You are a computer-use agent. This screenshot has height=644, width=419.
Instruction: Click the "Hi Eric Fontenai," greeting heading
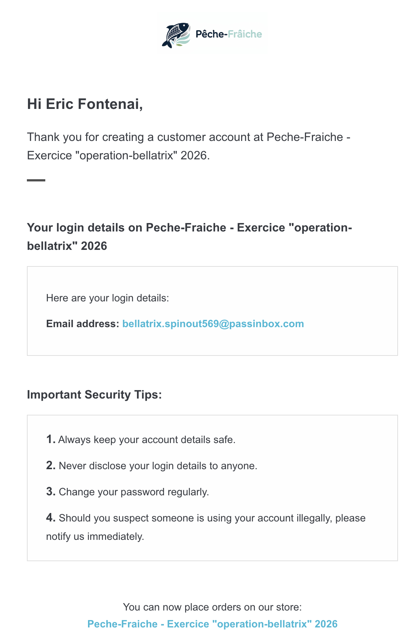[85, 104]
